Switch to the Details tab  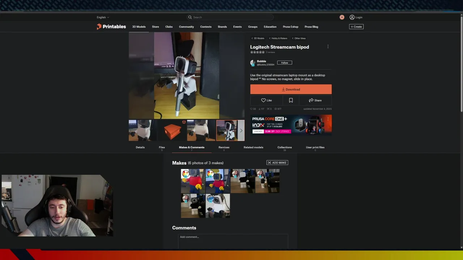[140, 147]
